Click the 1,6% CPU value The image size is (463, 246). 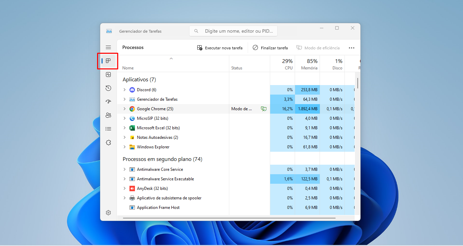tap(288, 179)
